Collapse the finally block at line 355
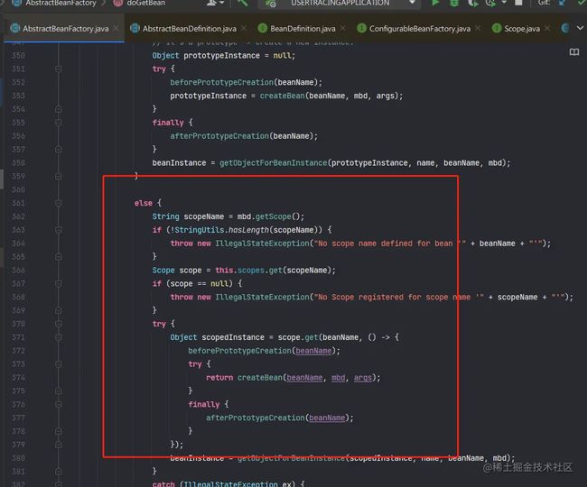Viewport: 587px width, 487px height. [59, 123]
